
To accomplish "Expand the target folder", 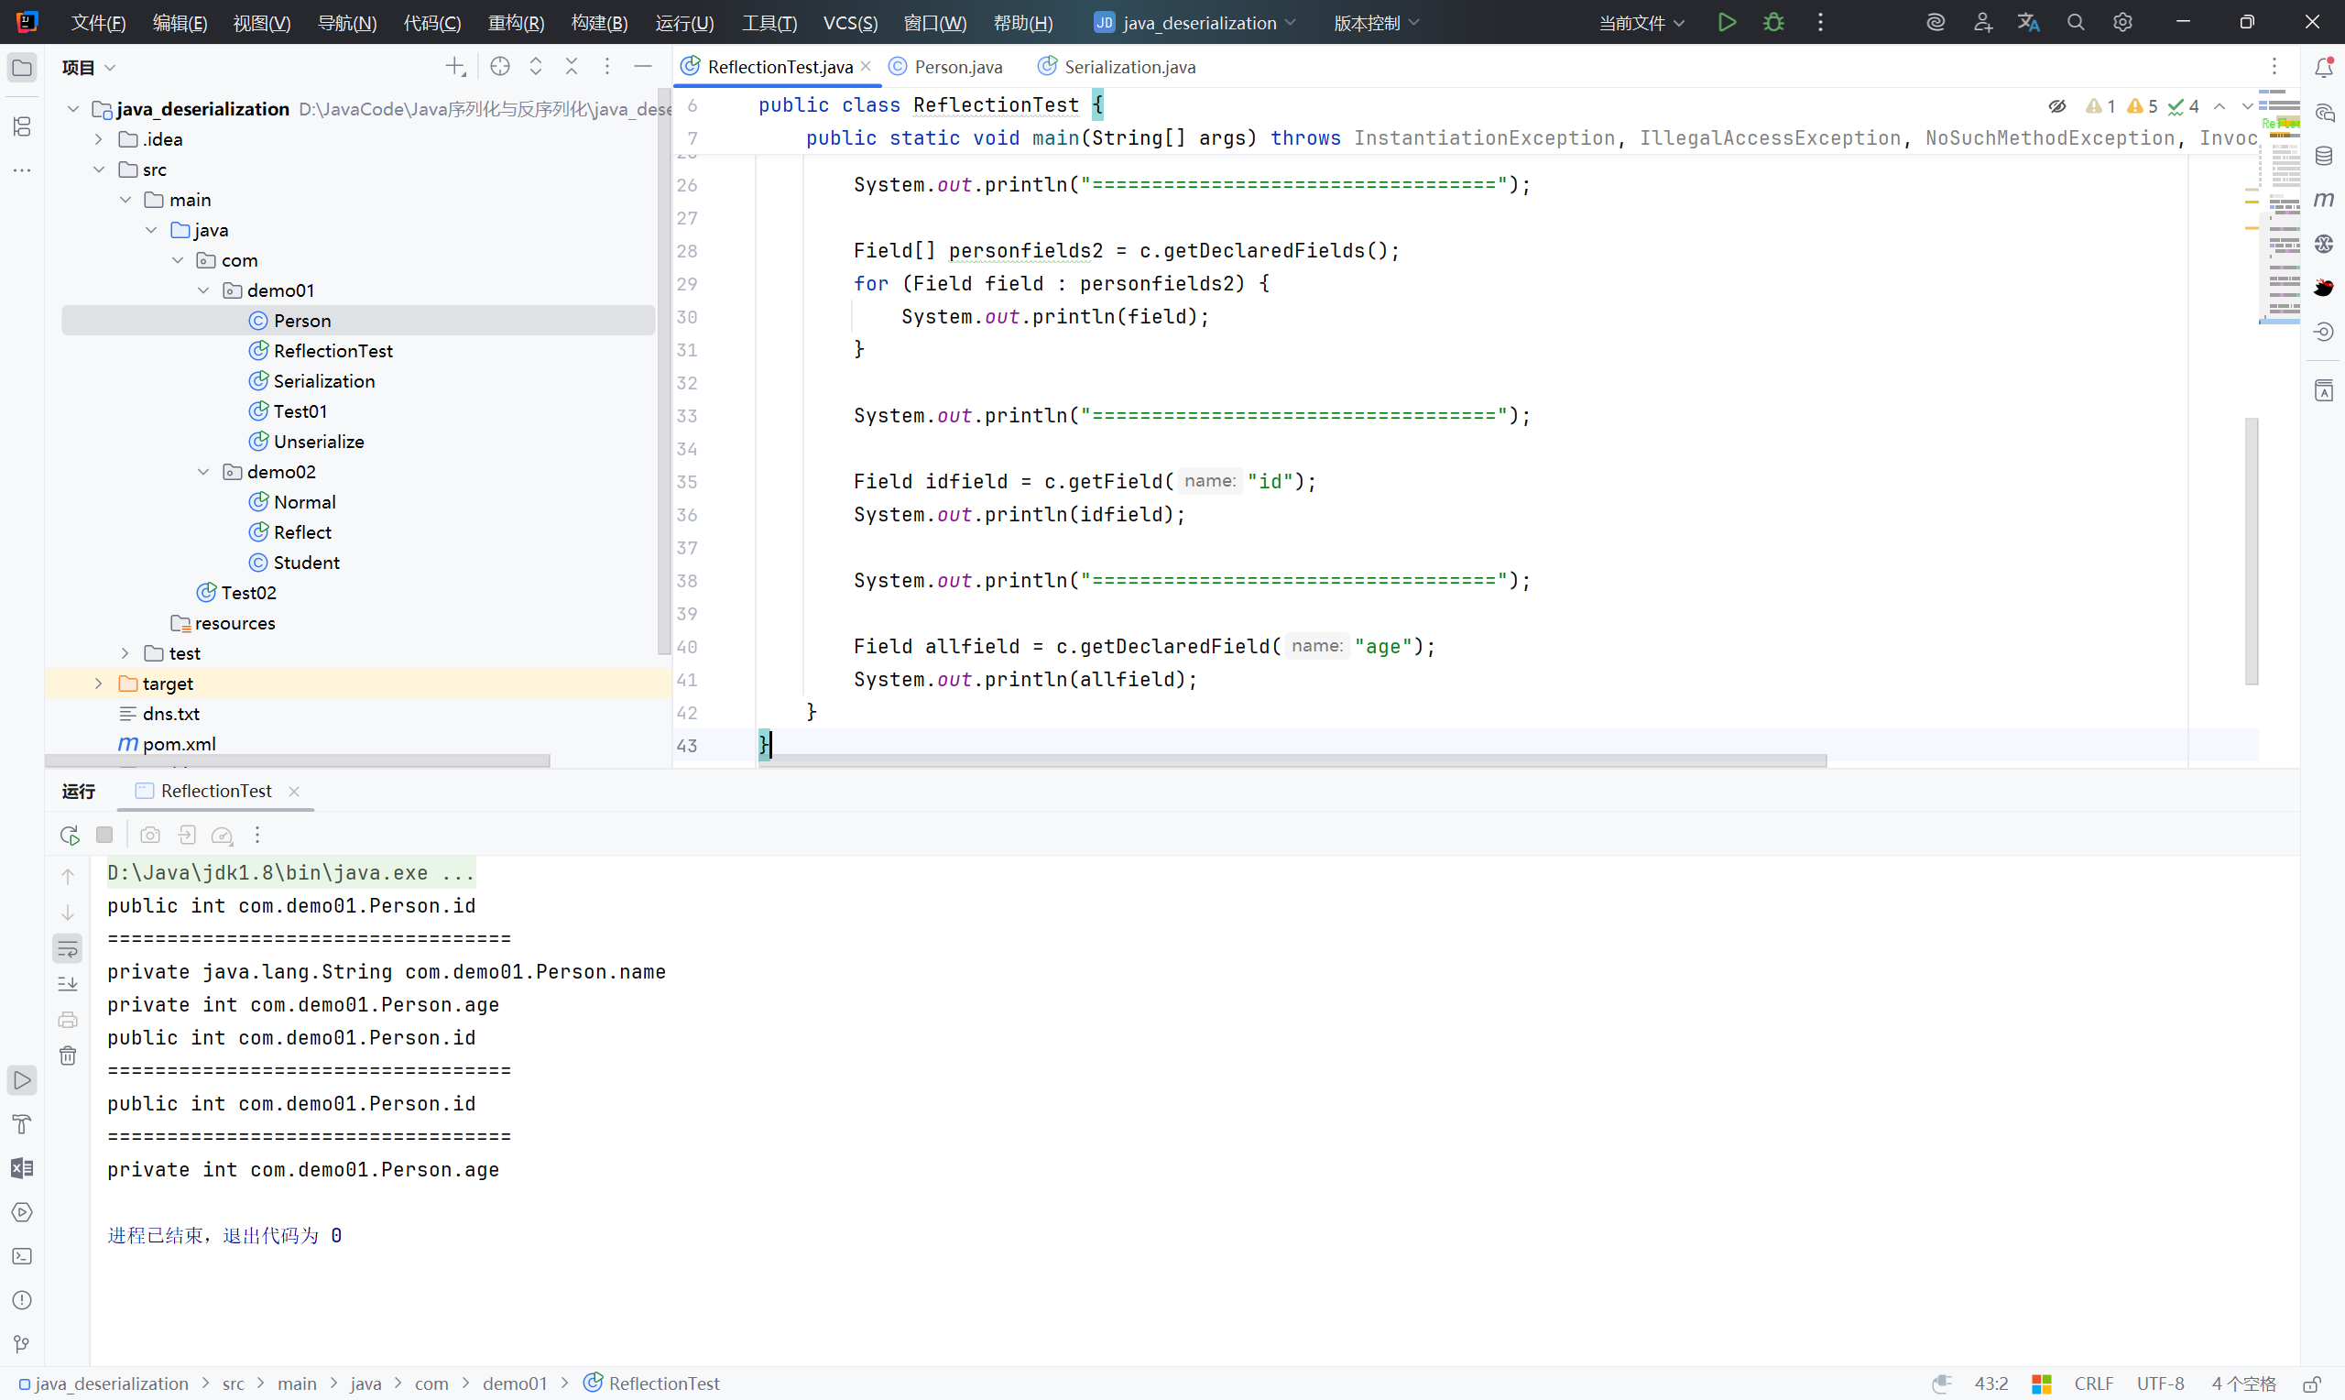I will click(98, 684).
